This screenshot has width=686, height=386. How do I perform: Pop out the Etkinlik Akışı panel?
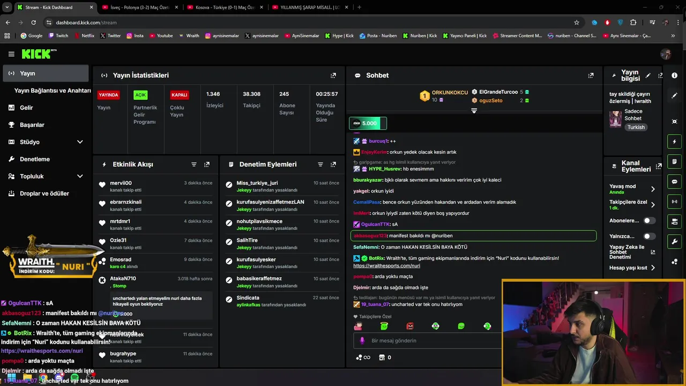[207, 165]
